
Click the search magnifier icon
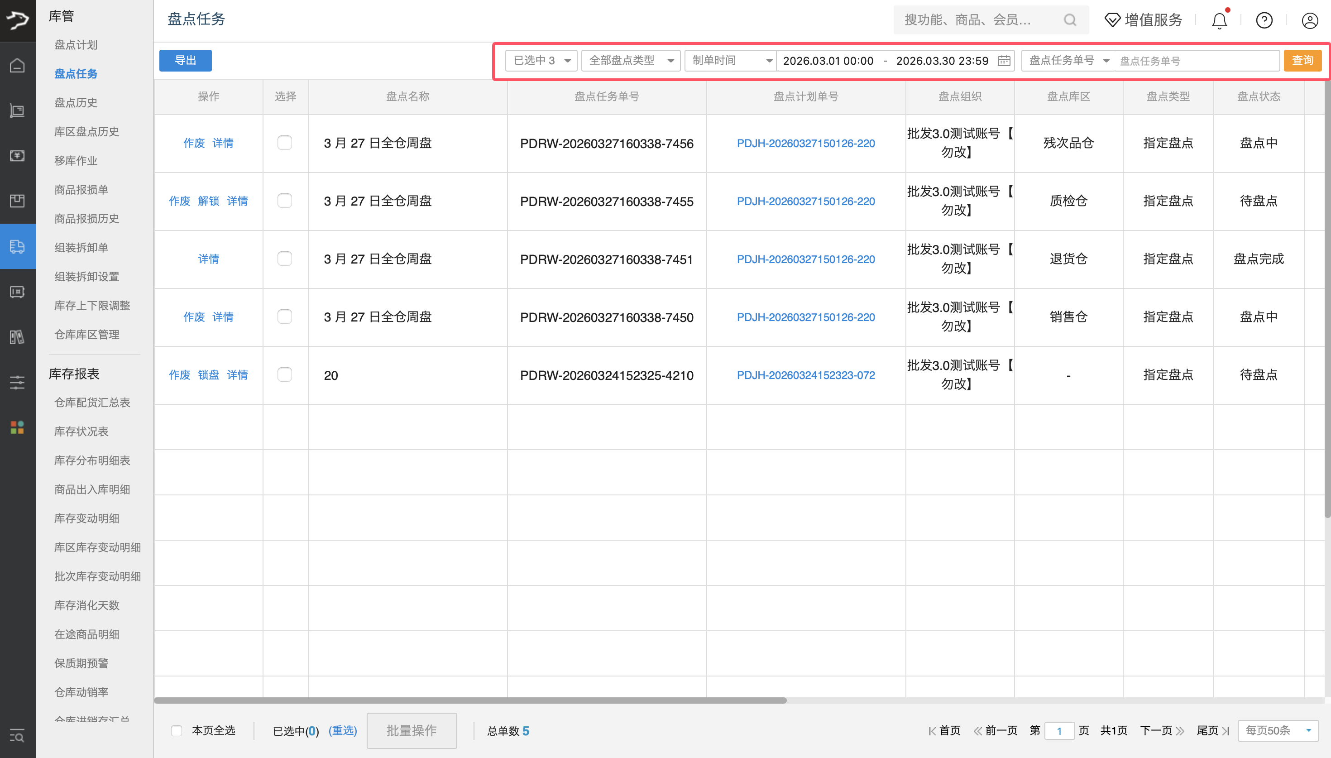point(1070,20)
